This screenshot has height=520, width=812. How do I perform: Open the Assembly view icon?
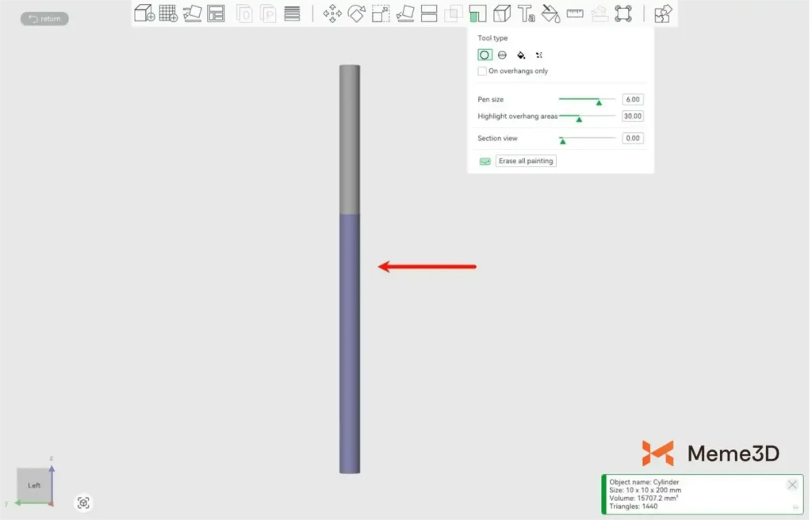(663, 13)
